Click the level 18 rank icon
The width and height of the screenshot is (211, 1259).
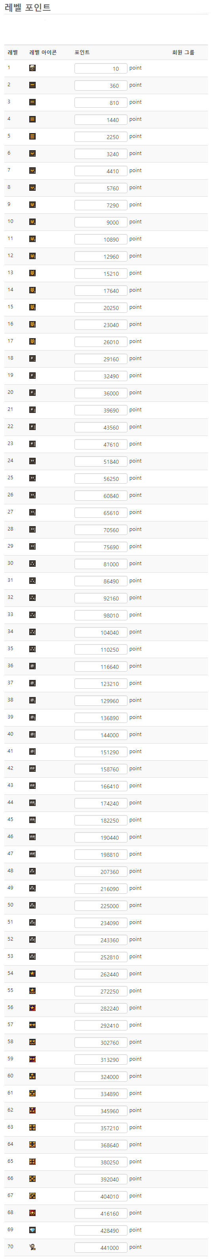[32, 358]
